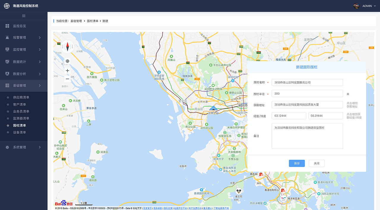Select 围栏清单 submenu item

(x=19, y=125)
